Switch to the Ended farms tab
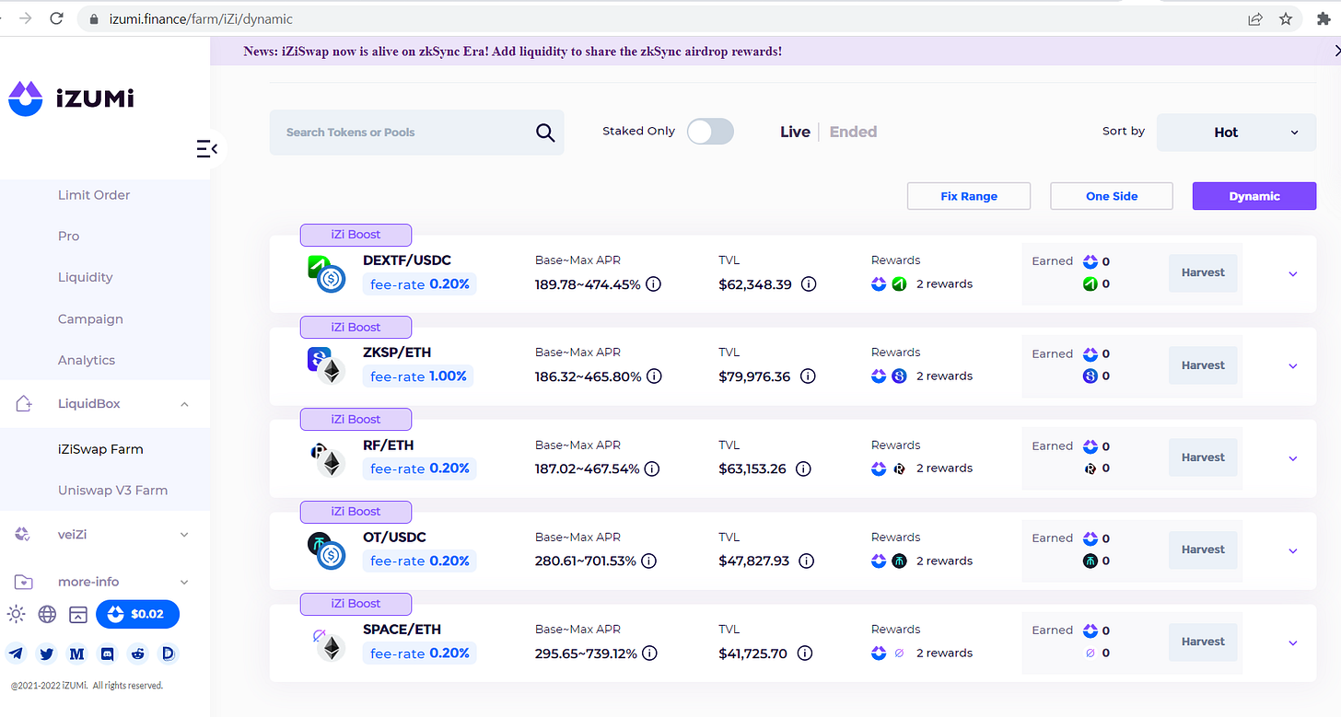 [x=853, y=132]
